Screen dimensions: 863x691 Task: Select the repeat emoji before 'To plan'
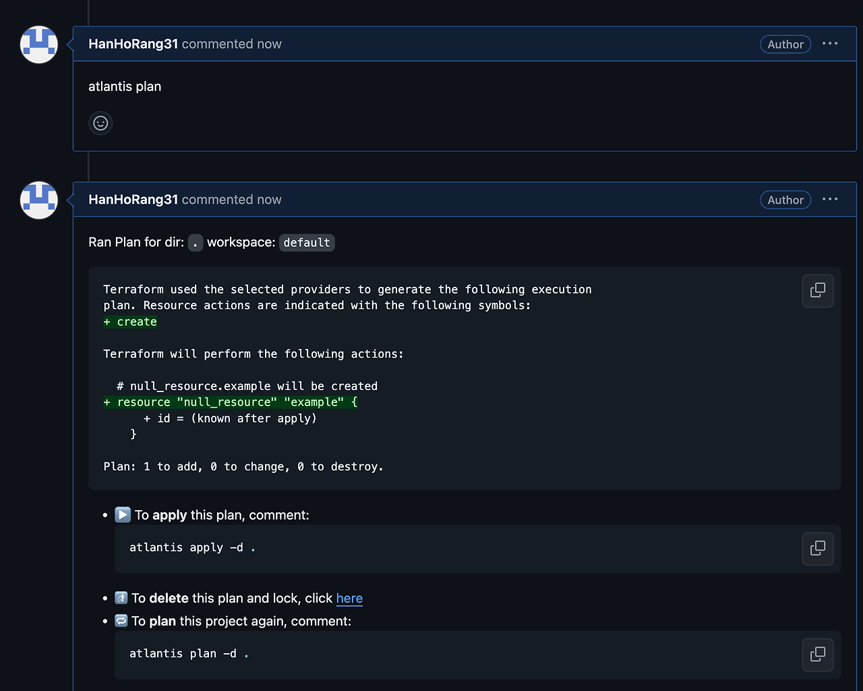click(x=121, y=621)
